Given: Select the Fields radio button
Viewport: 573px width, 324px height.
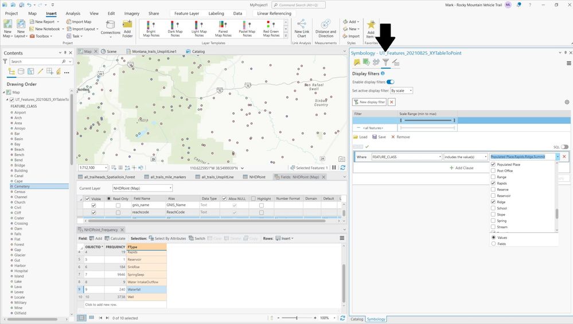Looking at the screenshot, I should click(493, 244).
